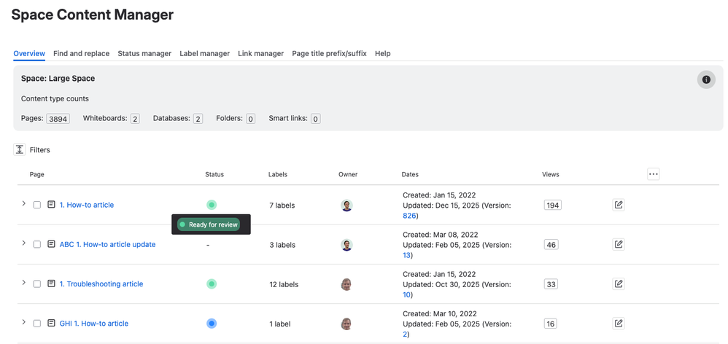Click the Whiteboards count 2
This screenshot has width=728, height=344.
(x=135, y=119)
